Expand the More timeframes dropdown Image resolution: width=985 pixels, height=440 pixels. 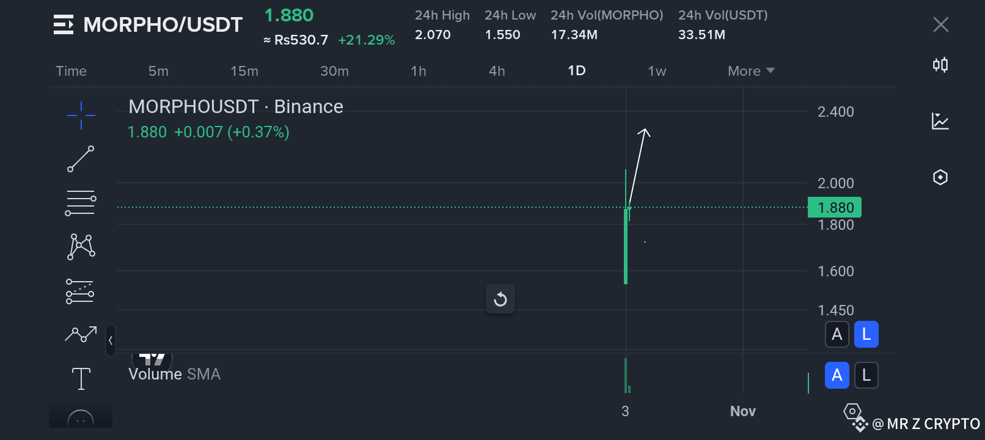pyautogui.click(x=751, y=71)
